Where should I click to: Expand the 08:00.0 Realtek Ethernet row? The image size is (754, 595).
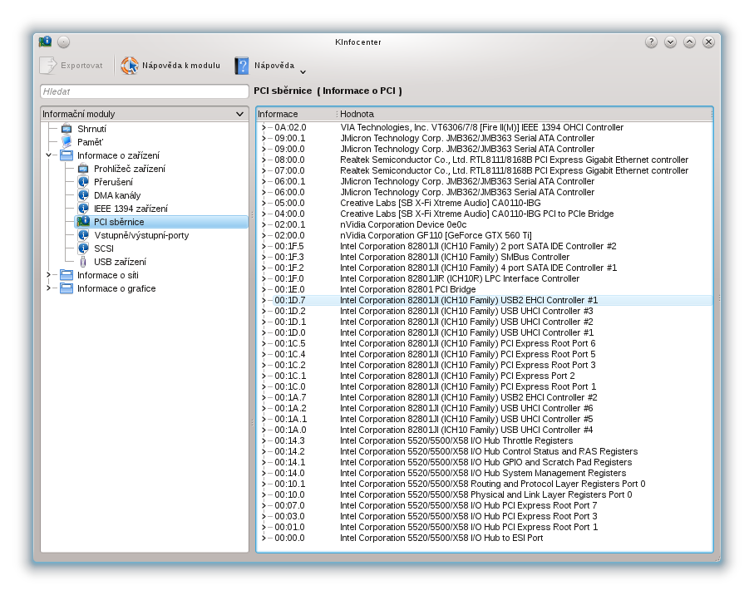pyautogui.click(x=264, y=160)
